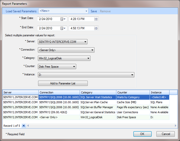
Task: Sort by the Counter column header
Action: tap(133, 92)
